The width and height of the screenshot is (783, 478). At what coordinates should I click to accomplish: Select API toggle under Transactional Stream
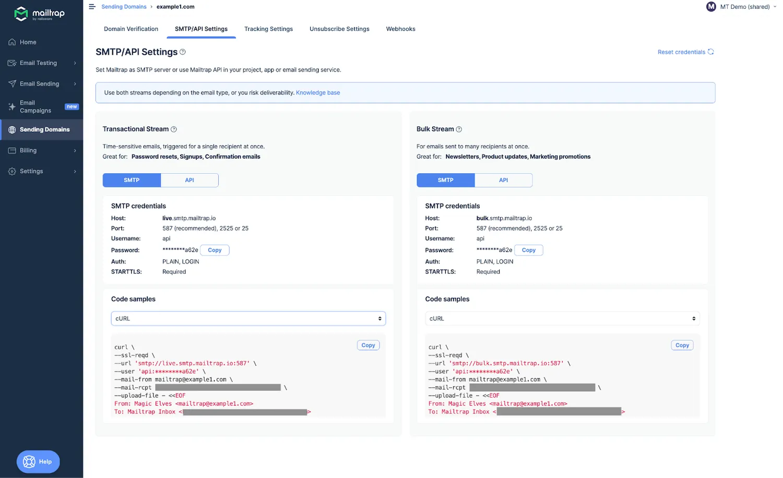pyautogui.click(x=189, y=181)
